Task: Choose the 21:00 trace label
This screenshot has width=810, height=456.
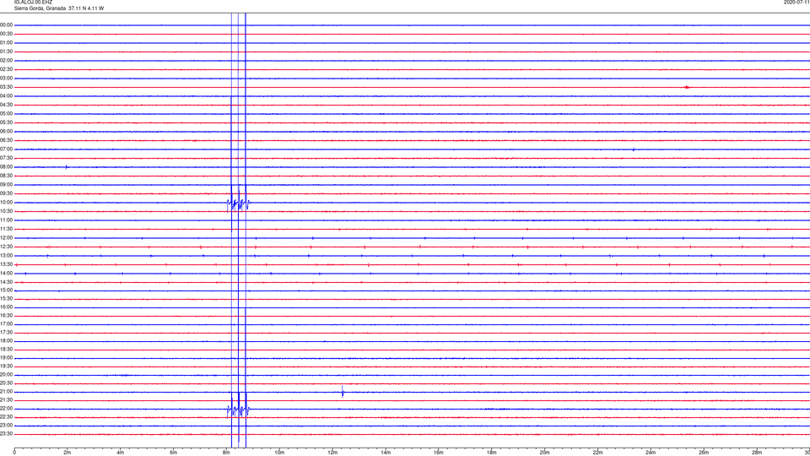Action: click(x=7, y=391)
